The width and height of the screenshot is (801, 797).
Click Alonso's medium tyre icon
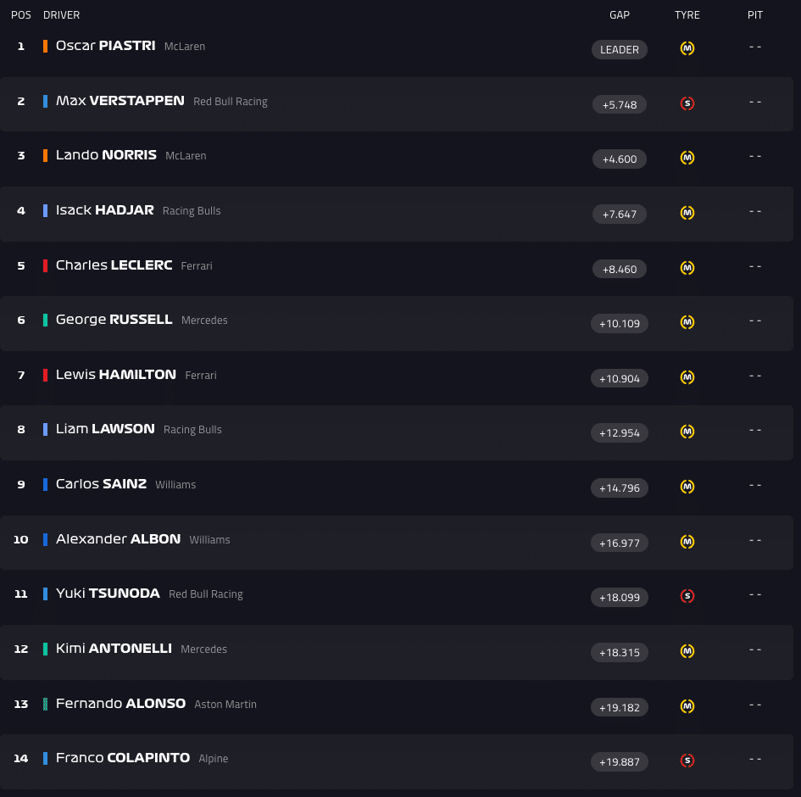point(687,705)
